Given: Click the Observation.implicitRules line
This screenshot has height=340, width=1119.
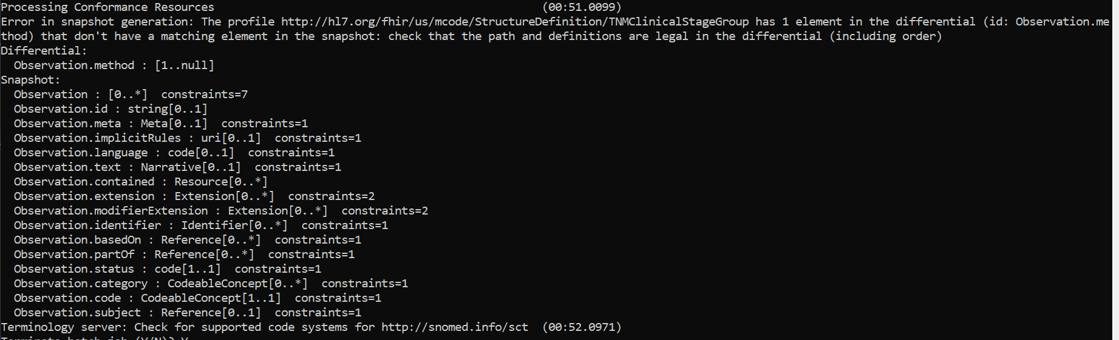Looking at the screenshot, I should [188, 138].
